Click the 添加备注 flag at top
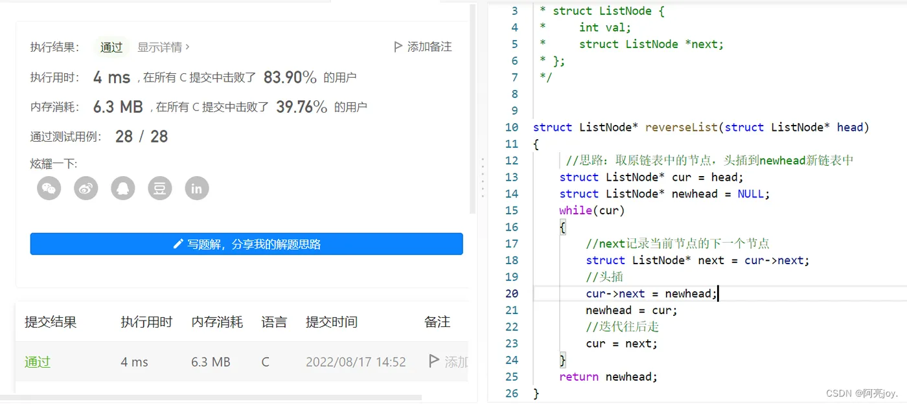907x404 pixels. coord(422,47)
